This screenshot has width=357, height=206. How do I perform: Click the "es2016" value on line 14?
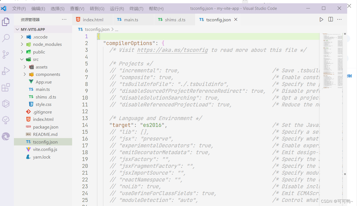click(152, 125)
